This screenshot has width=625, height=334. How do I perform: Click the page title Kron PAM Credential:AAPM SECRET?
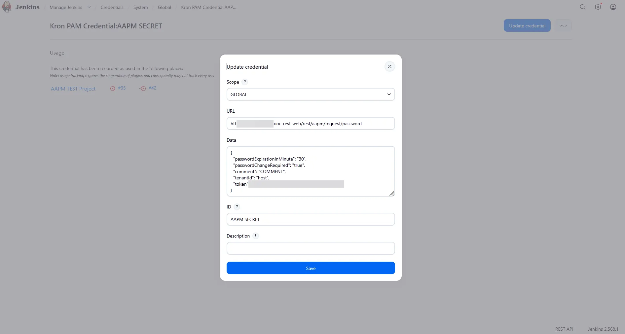coord(106,26)
